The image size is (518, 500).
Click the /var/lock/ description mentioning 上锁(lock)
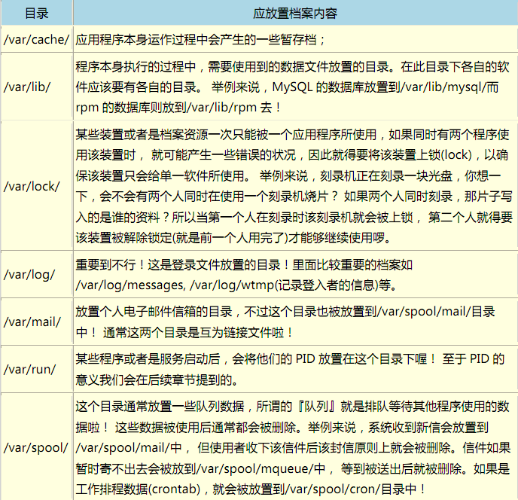pyautogui.click(x=295, y=186)
